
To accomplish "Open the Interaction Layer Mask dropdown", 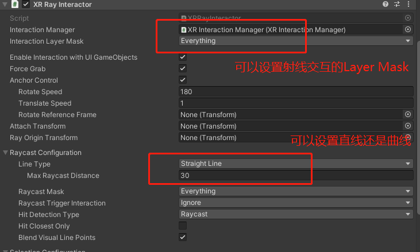I will (296, 41).
